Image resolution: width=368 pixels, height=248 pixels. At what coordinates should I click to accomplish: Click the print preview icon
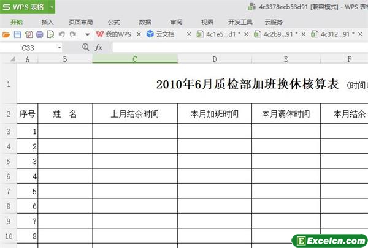coord(50,34)
